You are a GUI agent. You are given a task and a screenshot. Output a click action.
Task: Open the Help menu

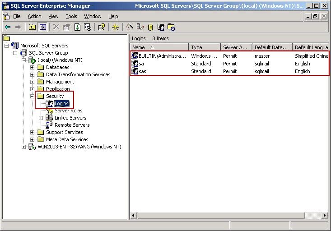(x=113, y=16)
